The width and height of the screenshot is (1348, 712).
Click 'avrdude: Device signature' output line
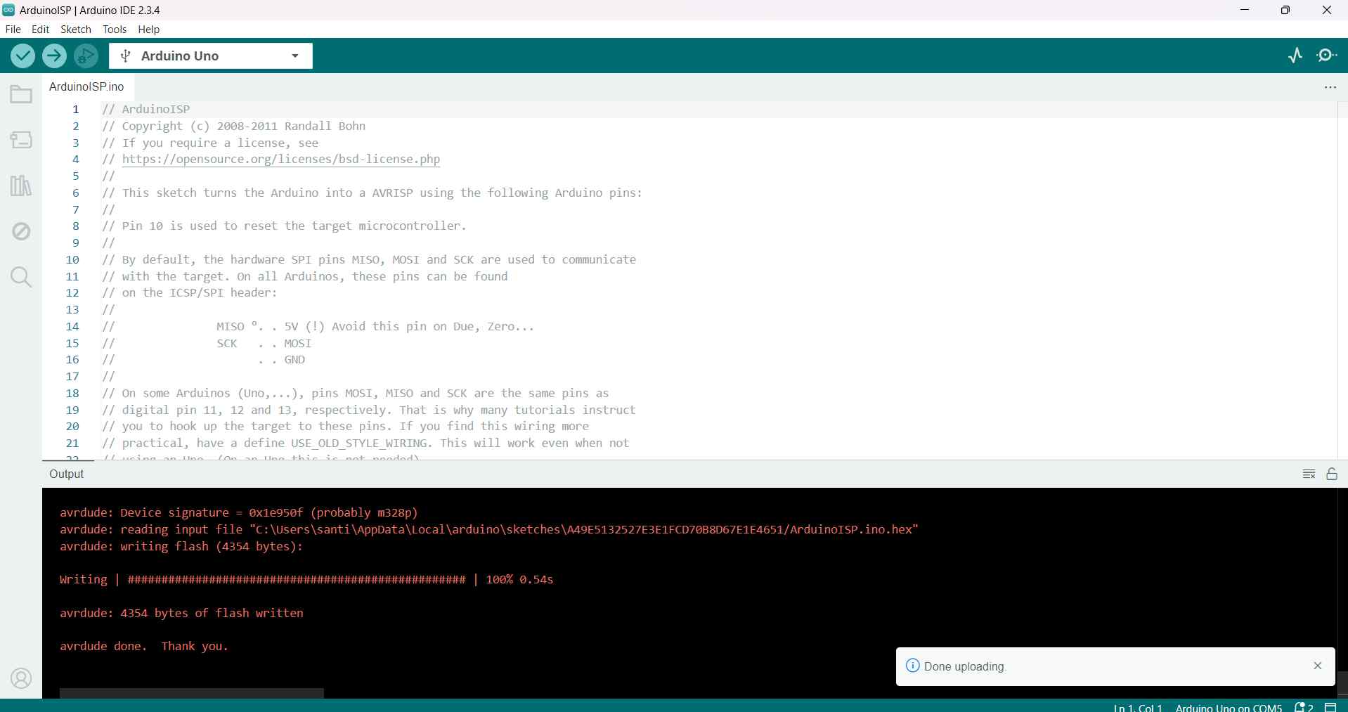[239, 513]
